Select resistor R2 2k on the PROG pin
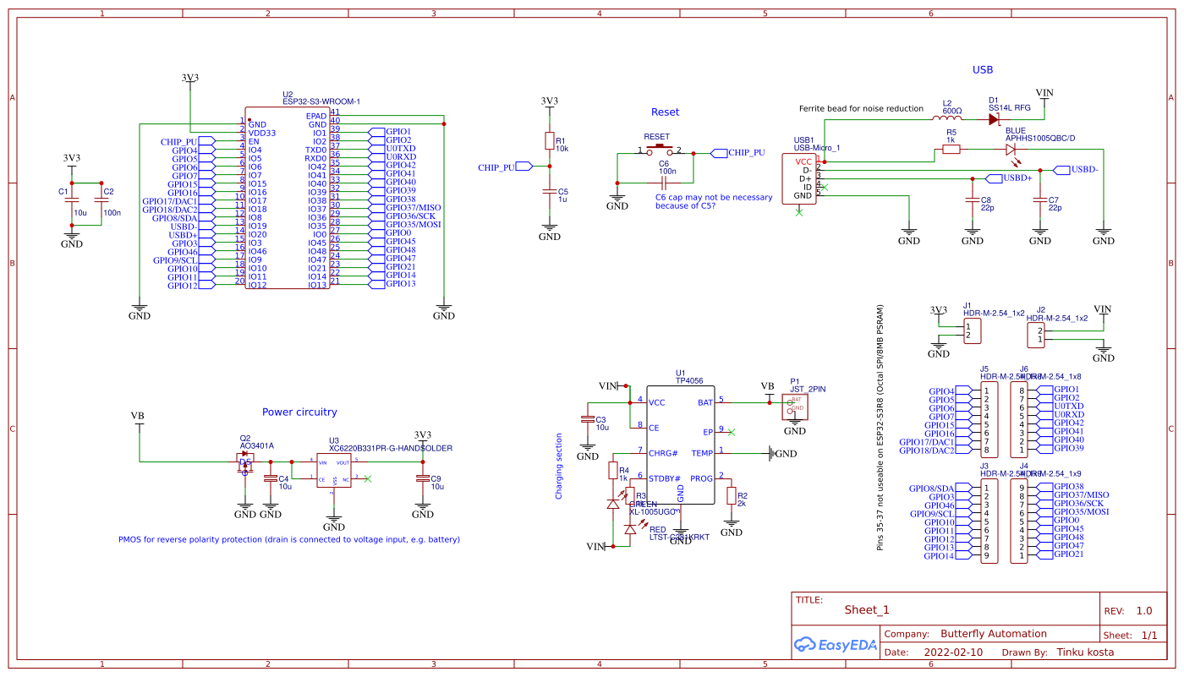Image resolution: width=1184 pixels, height=677 pixels. (732, 496)
